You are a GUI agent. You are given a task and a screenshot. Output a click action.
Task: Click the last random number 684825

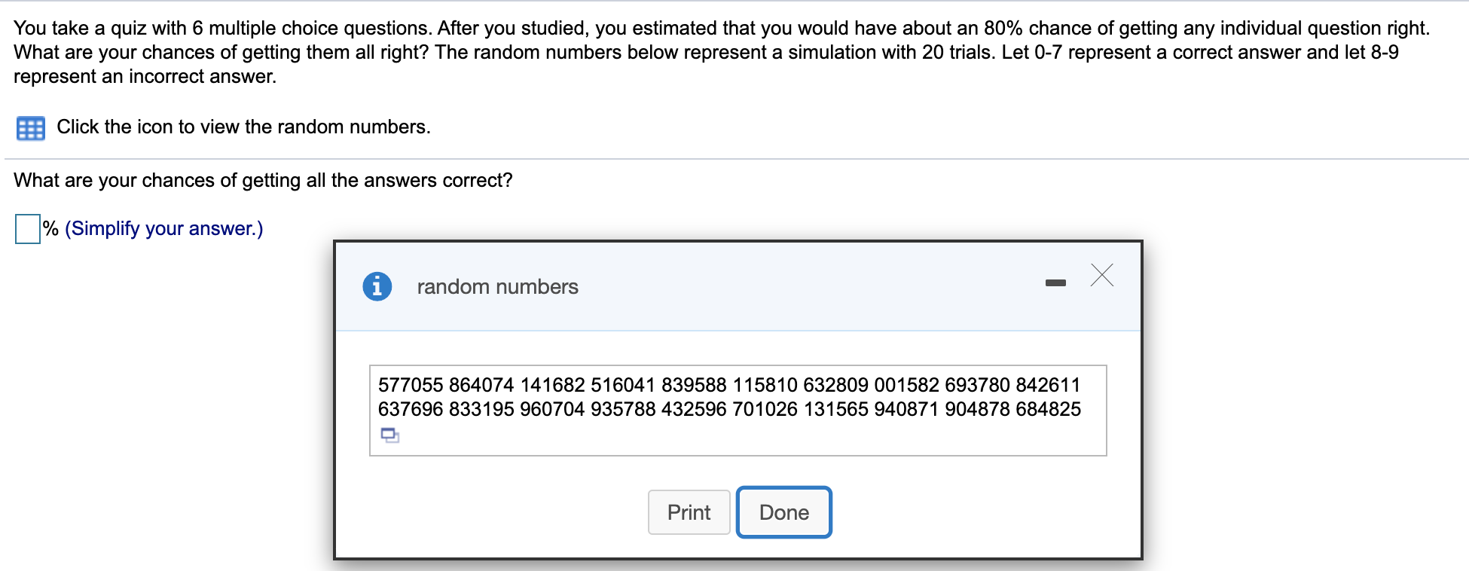(1048, 409)
